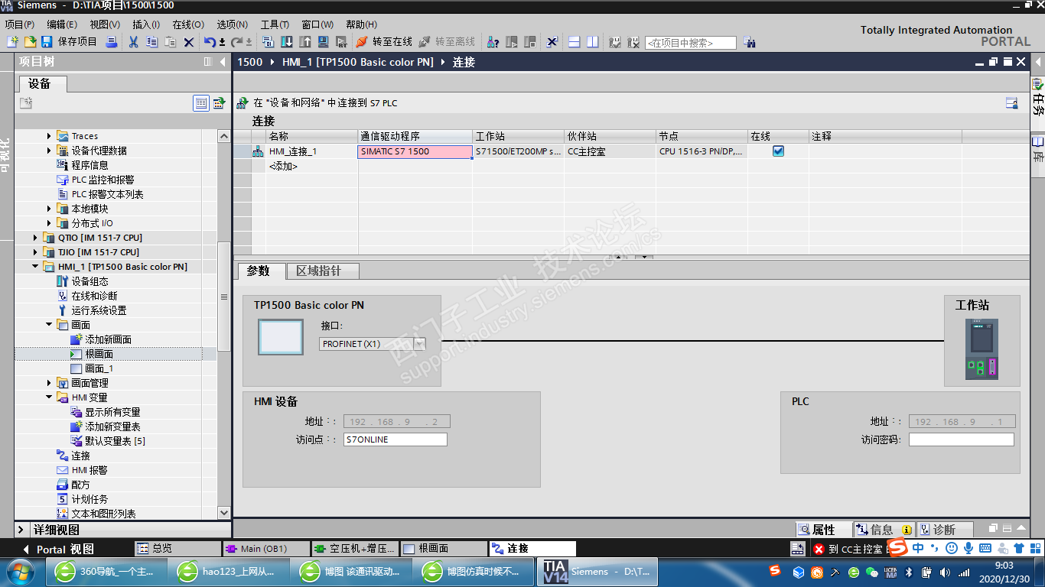Collapse the project tree with arrow icon
1045x587 pixels.
(x=223, y=62)
